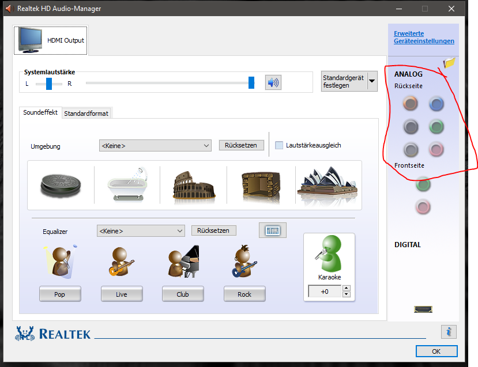478x367 pixels.
Task: Open the Equalizer preset dropdown
Action: click(x=141, y=231)
